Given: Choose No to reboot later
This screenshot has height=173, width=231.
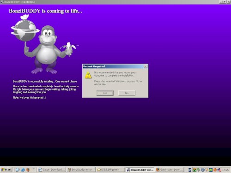Looking at the screenshot, I should (x=127, y=93).
